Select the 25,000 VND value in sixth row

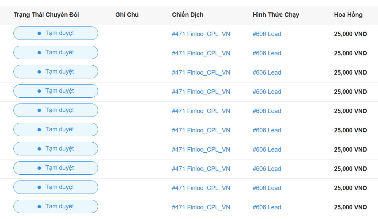click(350, 130)
